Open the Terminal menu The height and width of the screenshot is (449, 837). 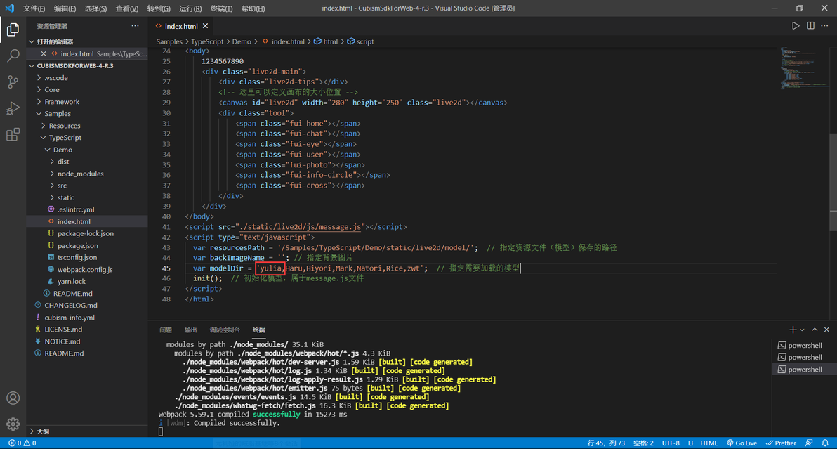click(x=221, y=8)
